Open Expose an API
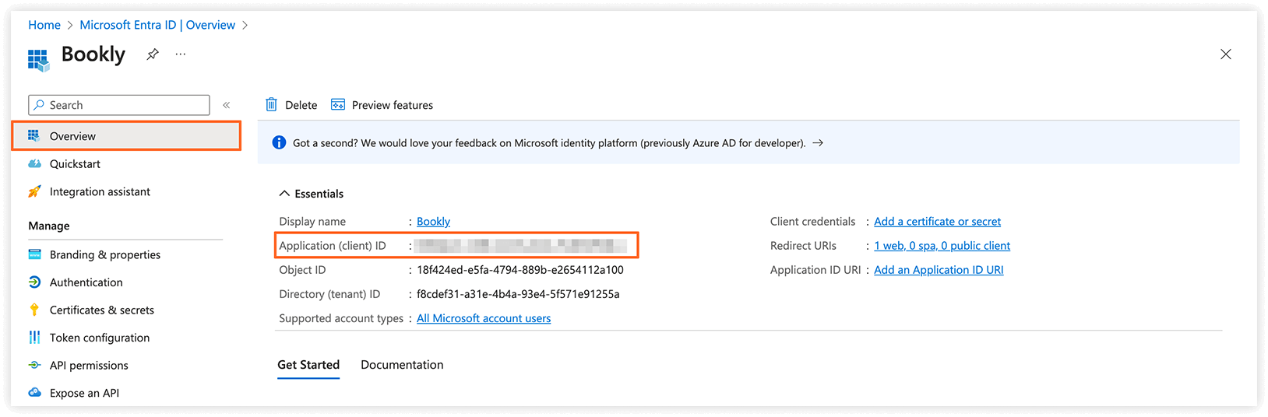Screen dimensions: 1268x417 coord(84,393)
